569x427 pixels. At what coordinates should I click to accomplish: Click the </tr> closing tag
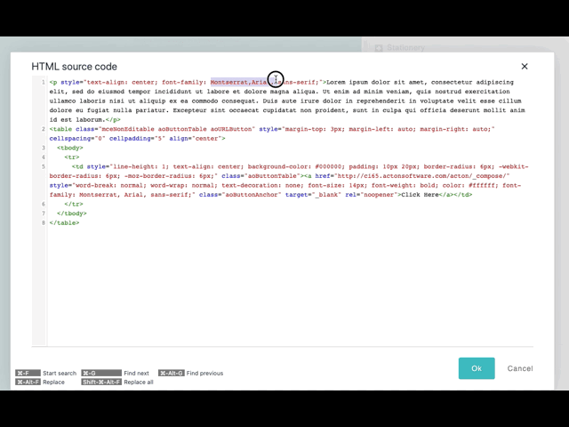click(x=74, y=204)
